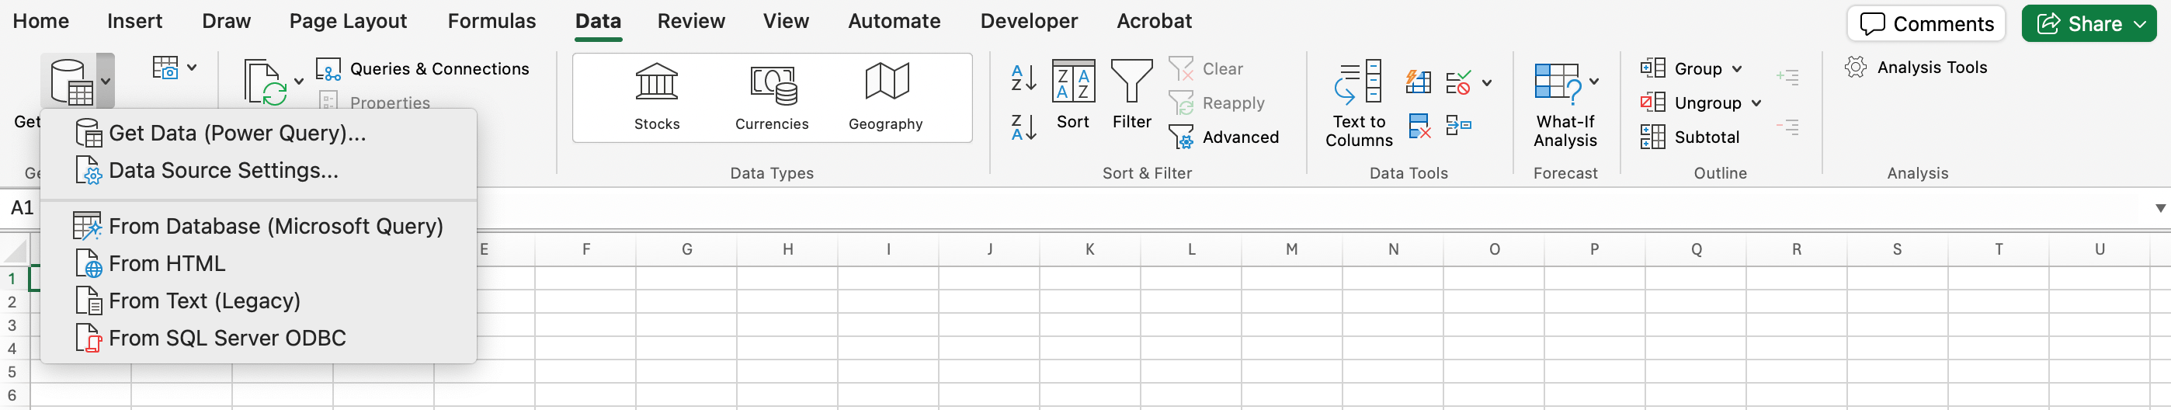Expand the formula bar chevron
The height and width of the screenshot is (410, 2171).
click(x=2160, y=208)
